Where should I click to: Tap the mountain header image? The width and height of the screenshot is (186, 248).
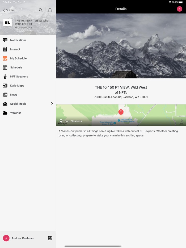coord(121,46)
